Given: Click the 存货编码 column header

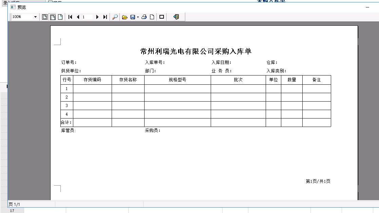Looking at the screenshot, I should point(92,80).
